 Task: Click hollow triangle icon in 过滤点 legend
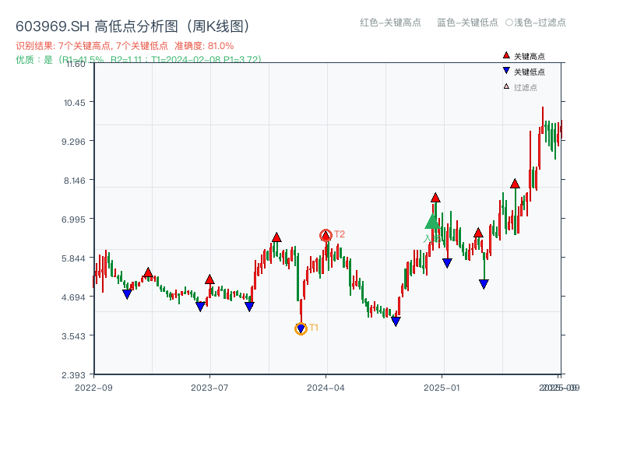506,86
